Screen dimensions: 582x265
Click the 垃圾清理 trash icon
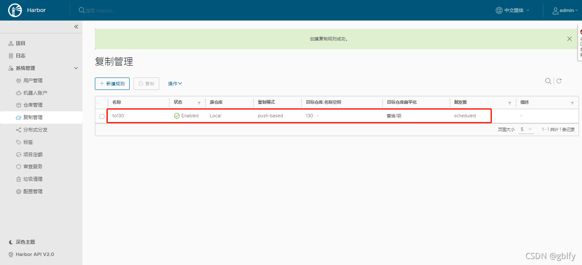18,179
